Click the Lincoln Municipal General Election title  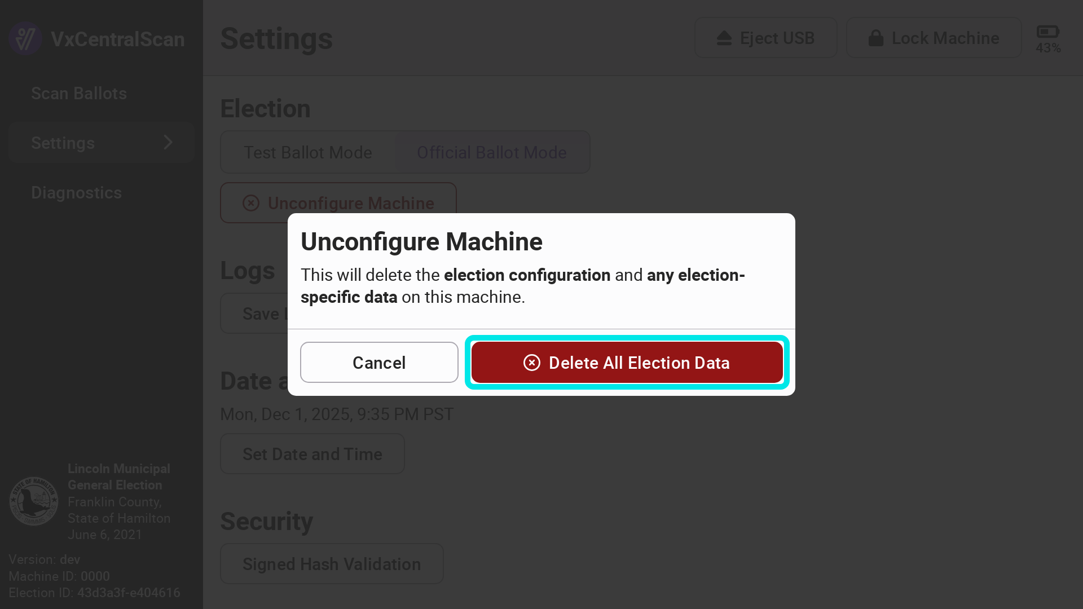(118, 477)
